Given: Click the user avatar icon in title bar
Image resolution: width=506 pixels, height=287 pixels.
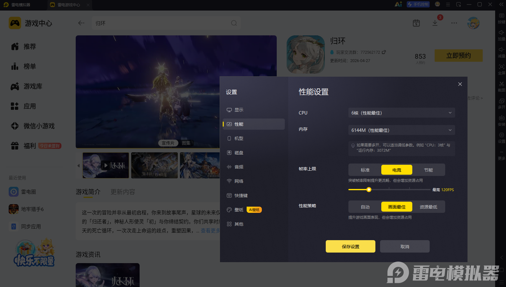Looking at the screenshot, I should [437, 4].
